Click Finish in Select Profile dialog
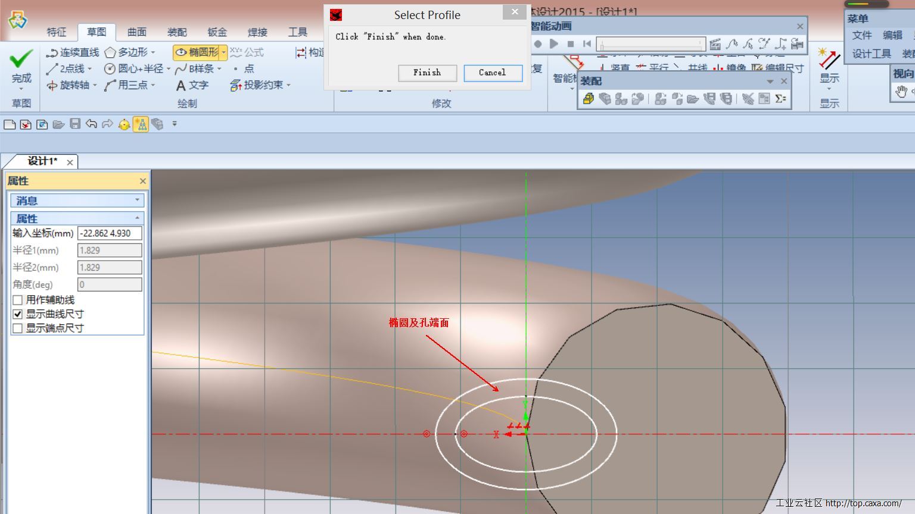 pyautogui.click(x=428, y=73)
